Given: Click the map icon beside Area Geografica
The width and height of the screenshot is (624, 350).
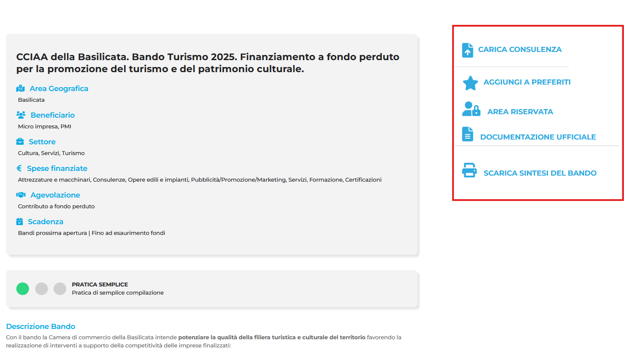Looking at the screenshot, I should click(21, 88).
